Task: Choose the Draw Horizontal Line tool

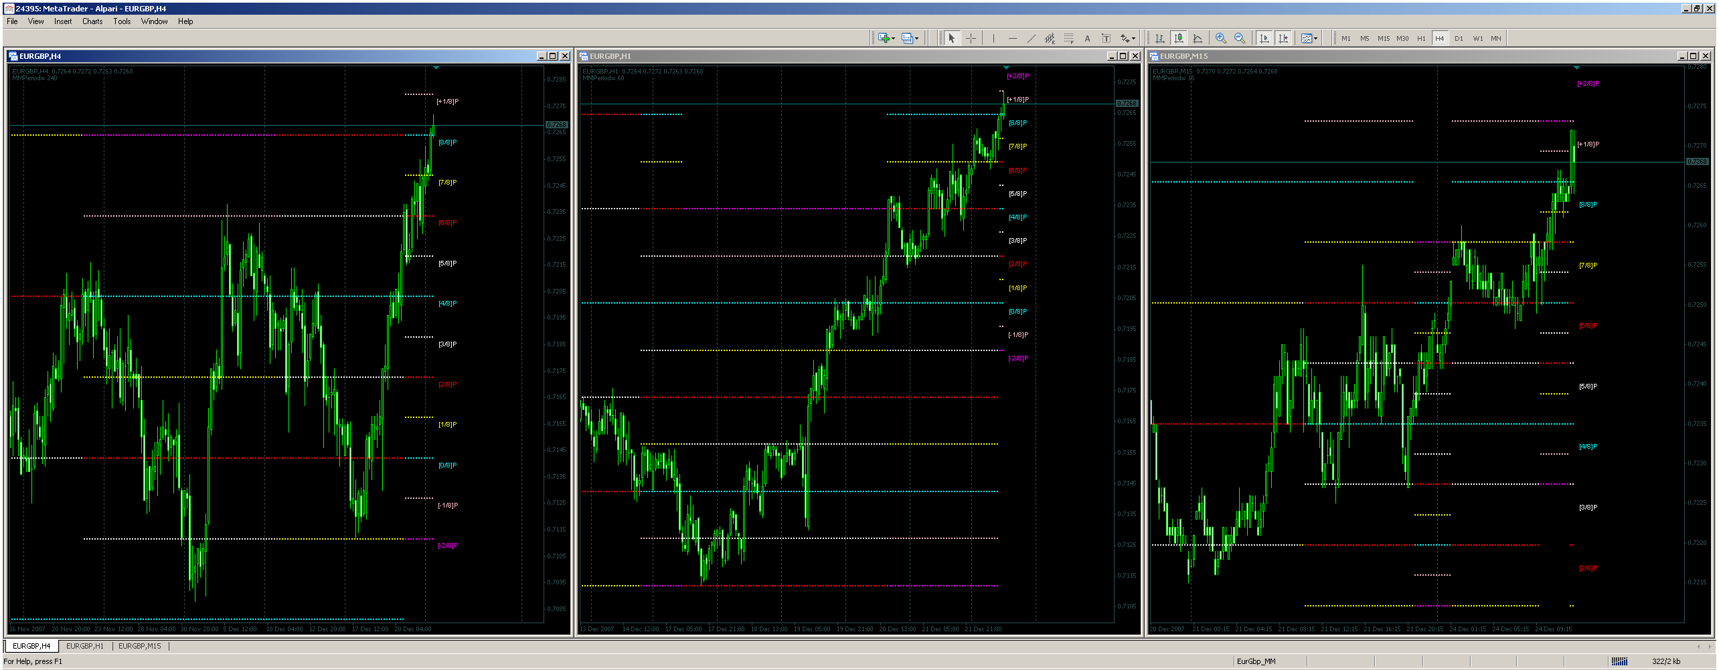Action: point(1012,38)
